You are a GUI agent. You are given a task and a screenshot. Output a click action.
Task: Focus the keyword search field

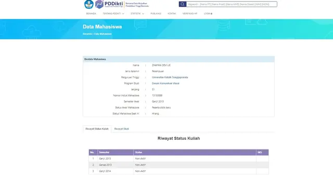coord(232,4)
